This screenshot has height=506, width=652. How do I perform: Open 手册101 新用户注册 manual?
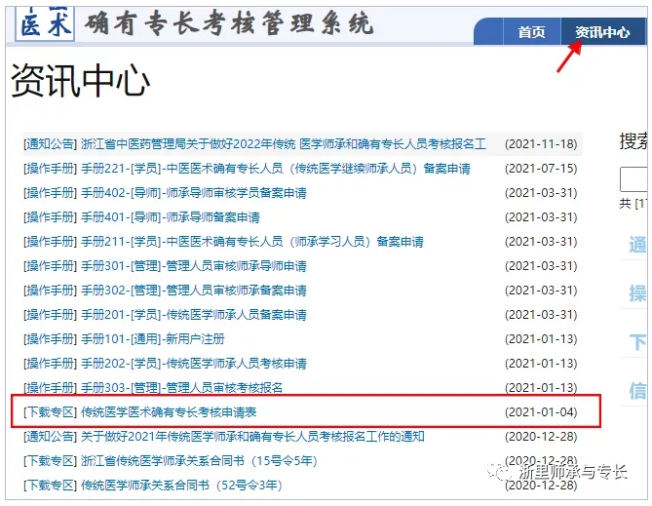click(x=153, y=339)
